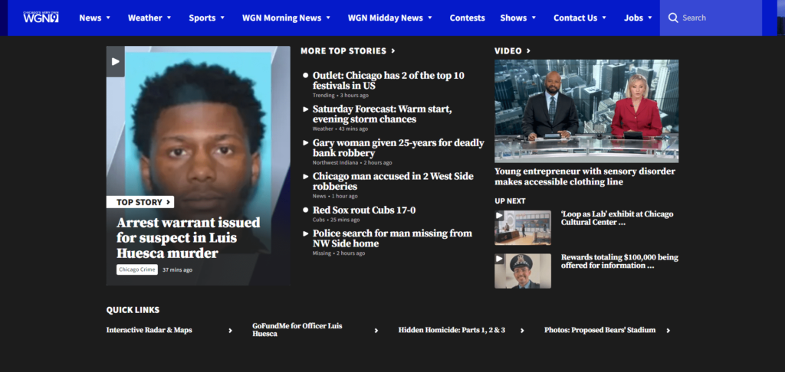Click the Chicago Crime tag
785x372 pixels.
pyautogui.click(x=137, y=269)
